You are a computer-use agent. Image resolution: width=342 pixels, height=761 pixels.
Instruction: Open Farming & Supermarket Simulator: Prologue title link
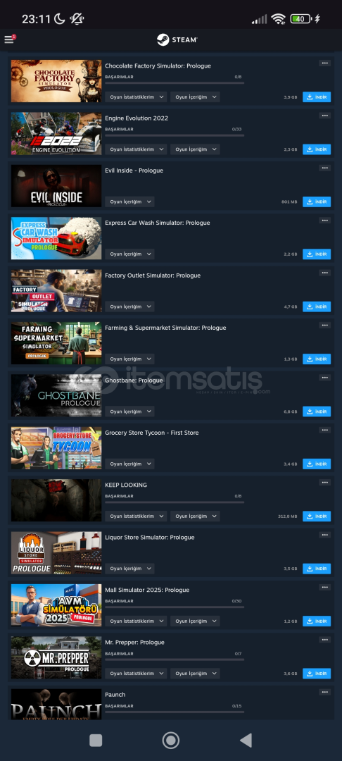pyautogui.click(x=165, y=328)
